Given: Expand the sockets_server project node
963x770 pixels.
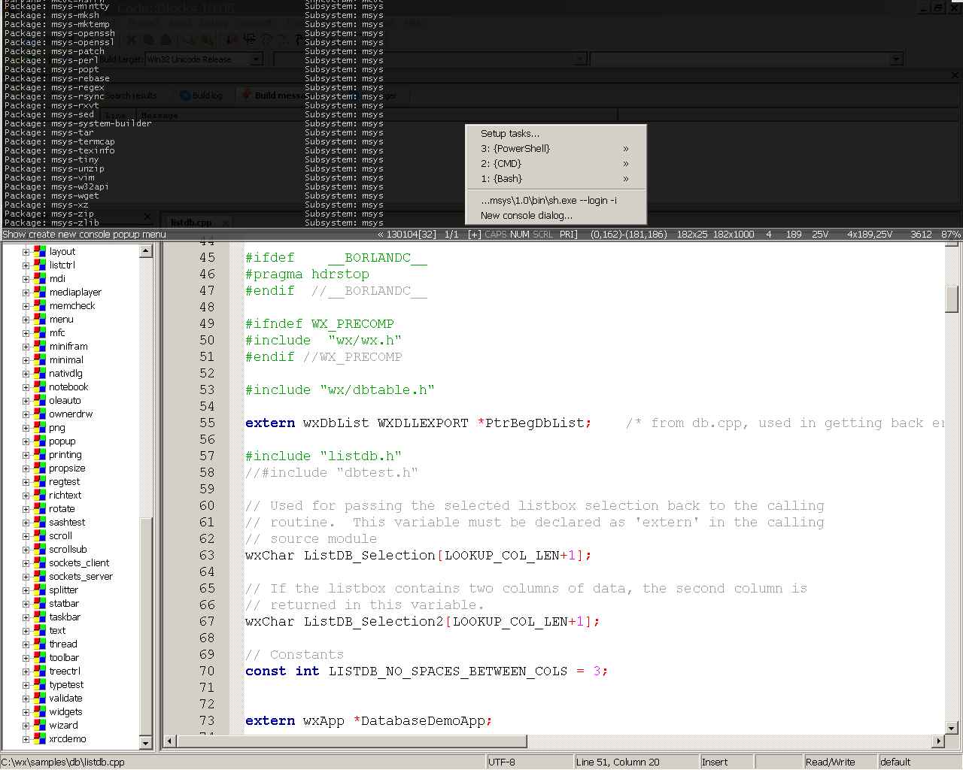Looking at the screenshot, I should (x=26, y=577).
